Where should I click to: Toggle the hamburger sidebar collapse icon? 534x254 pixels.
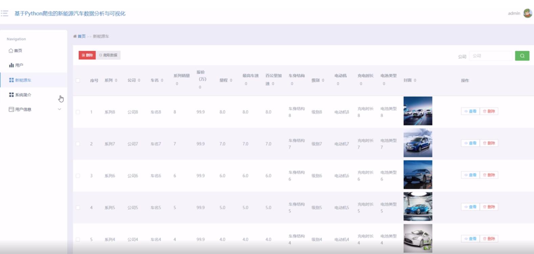tap(5, 14)
